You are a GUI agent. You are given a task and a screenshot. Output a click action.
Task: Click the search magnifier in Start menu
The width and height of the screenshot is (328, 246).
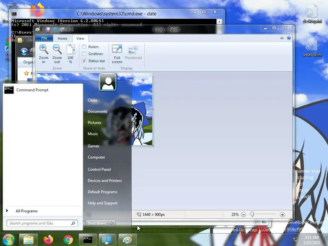point(73,223)
